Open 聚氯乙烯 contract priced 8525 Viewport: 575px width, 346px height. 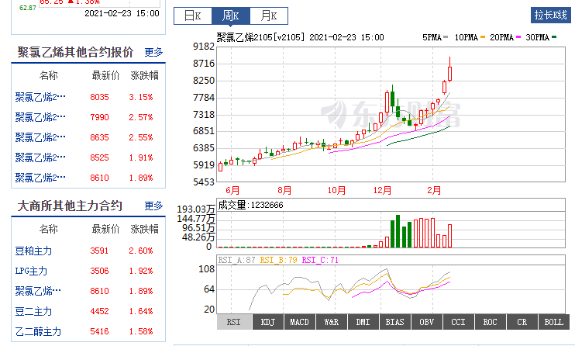(40, 157)
